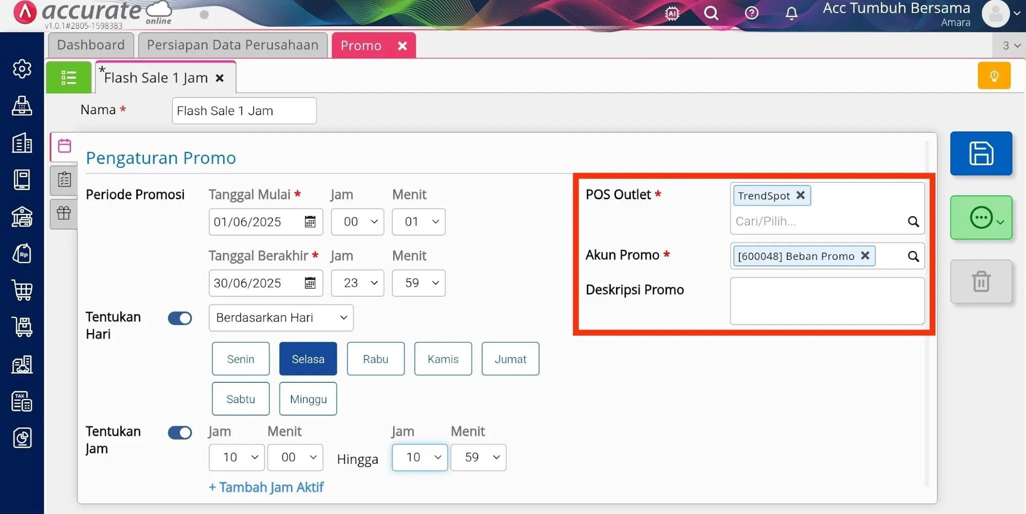
Task: Open the Hingga hour dropdown showing 10
Action: click(420, 457)
